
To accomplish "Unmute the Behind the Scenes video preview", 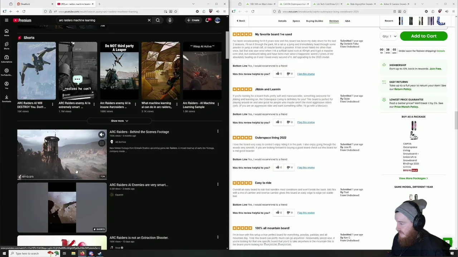I will pyautogui.click(x=102, y=135).
